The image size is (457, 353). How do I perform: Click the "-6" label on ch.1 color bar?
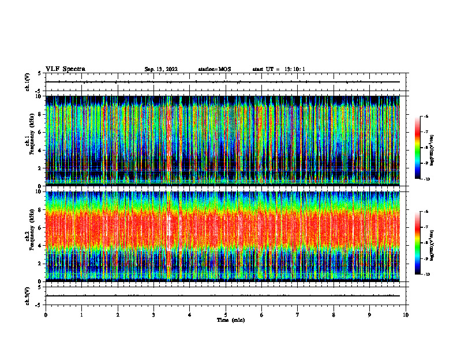click(x=426, y=116)
